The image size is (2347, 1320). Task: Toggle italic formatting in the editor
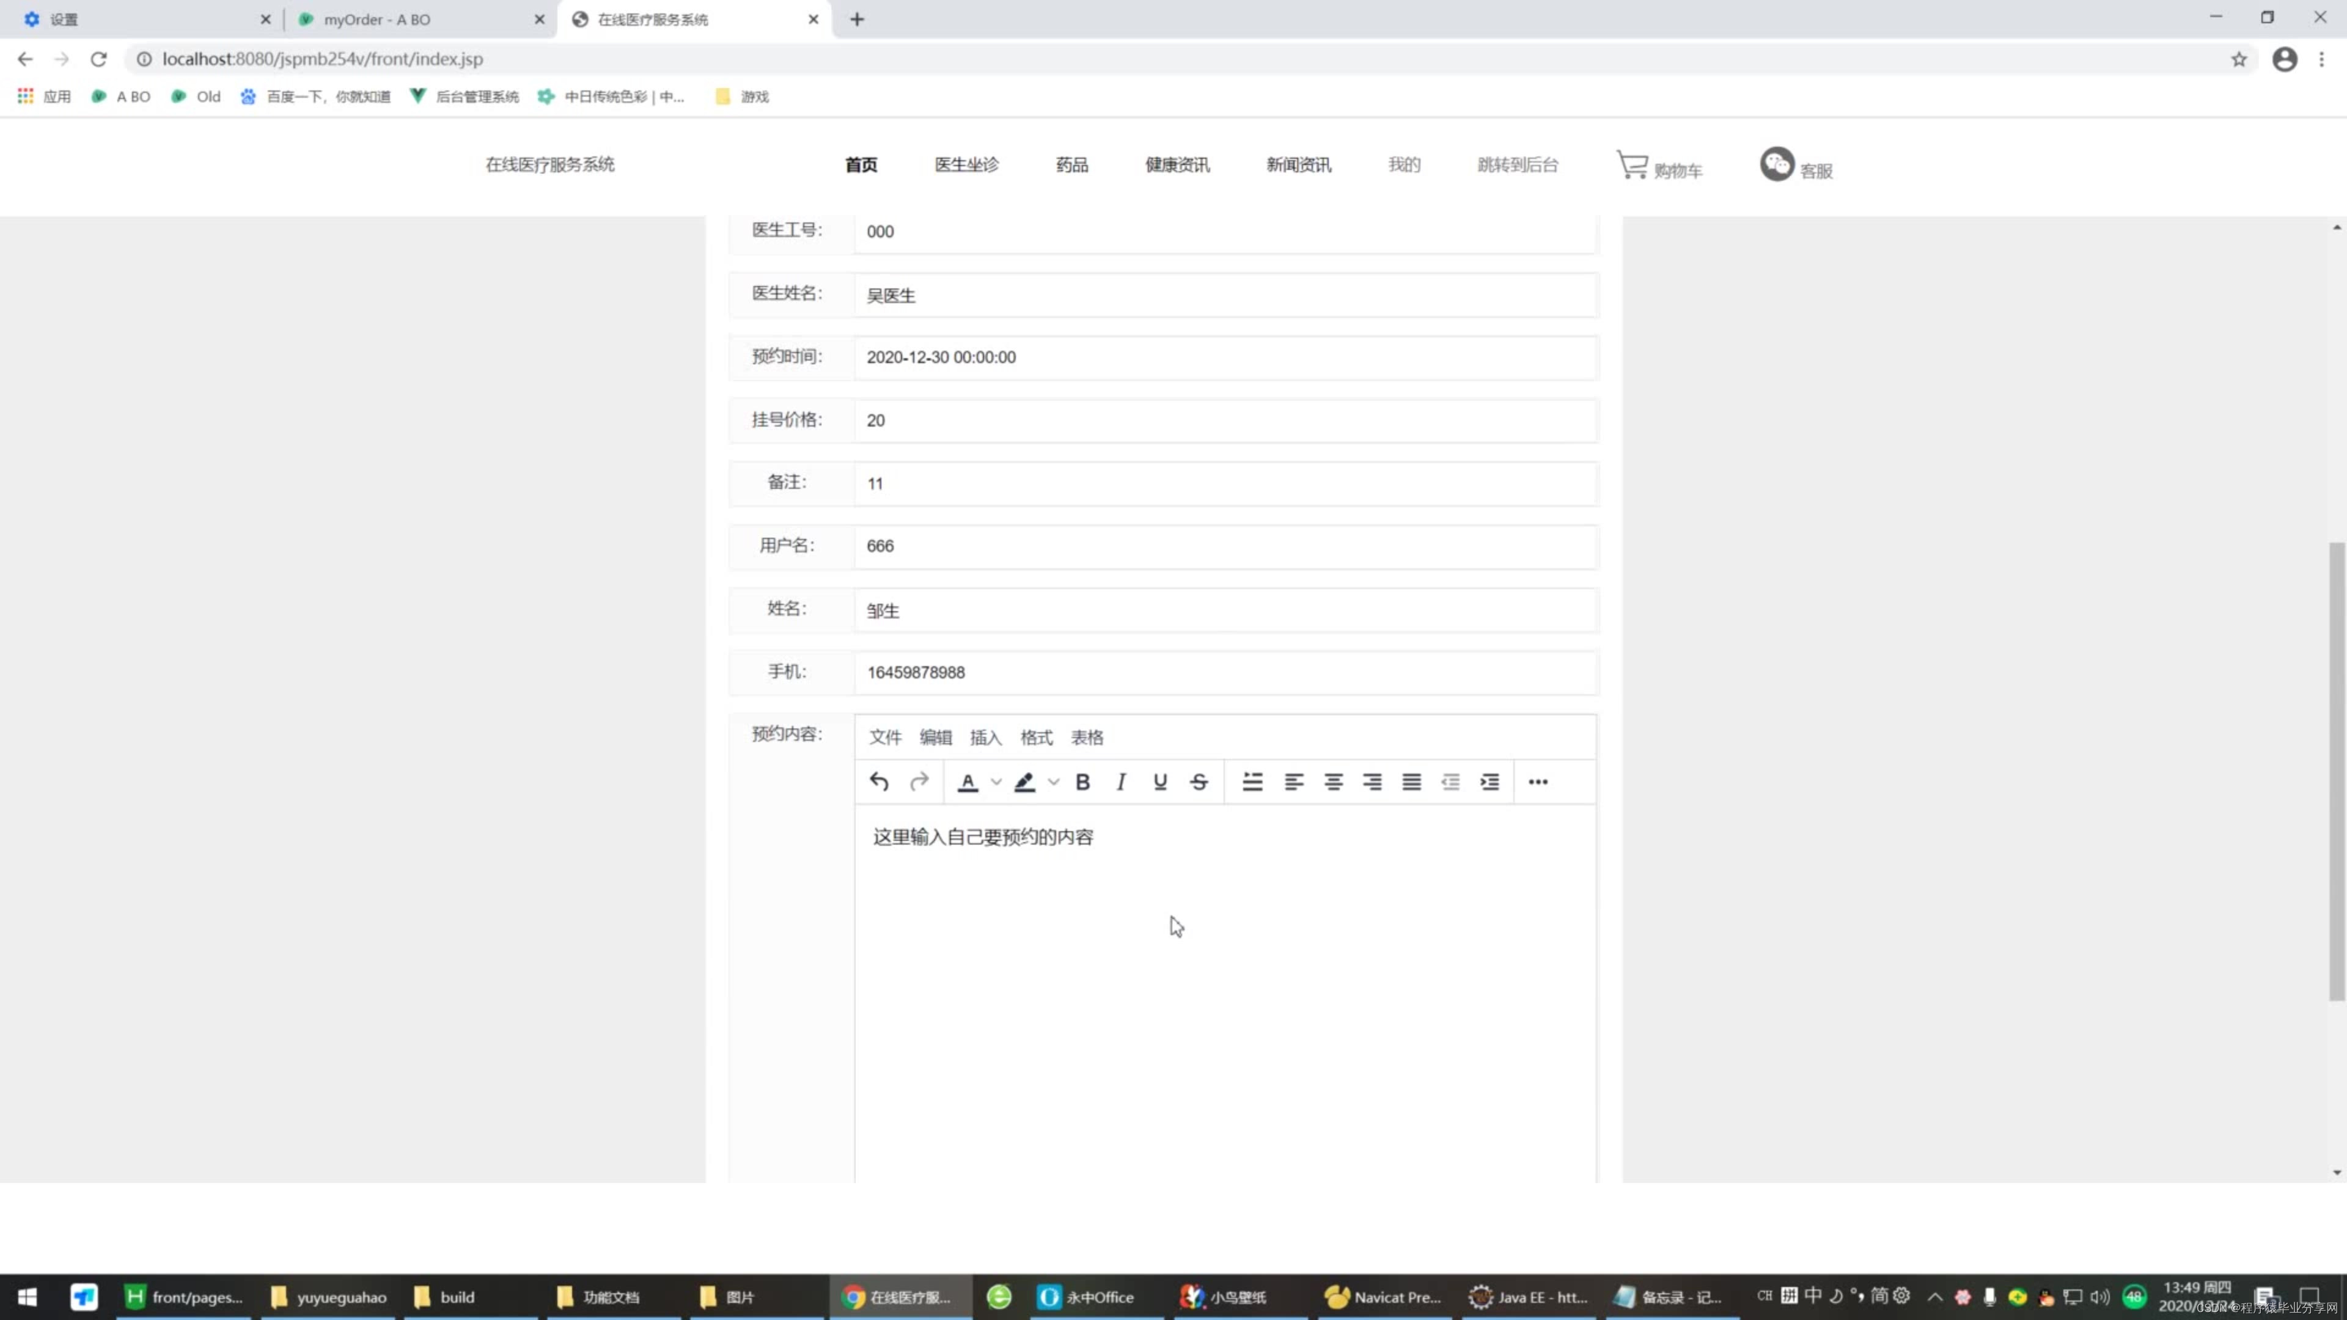[x=1121, y=782]
